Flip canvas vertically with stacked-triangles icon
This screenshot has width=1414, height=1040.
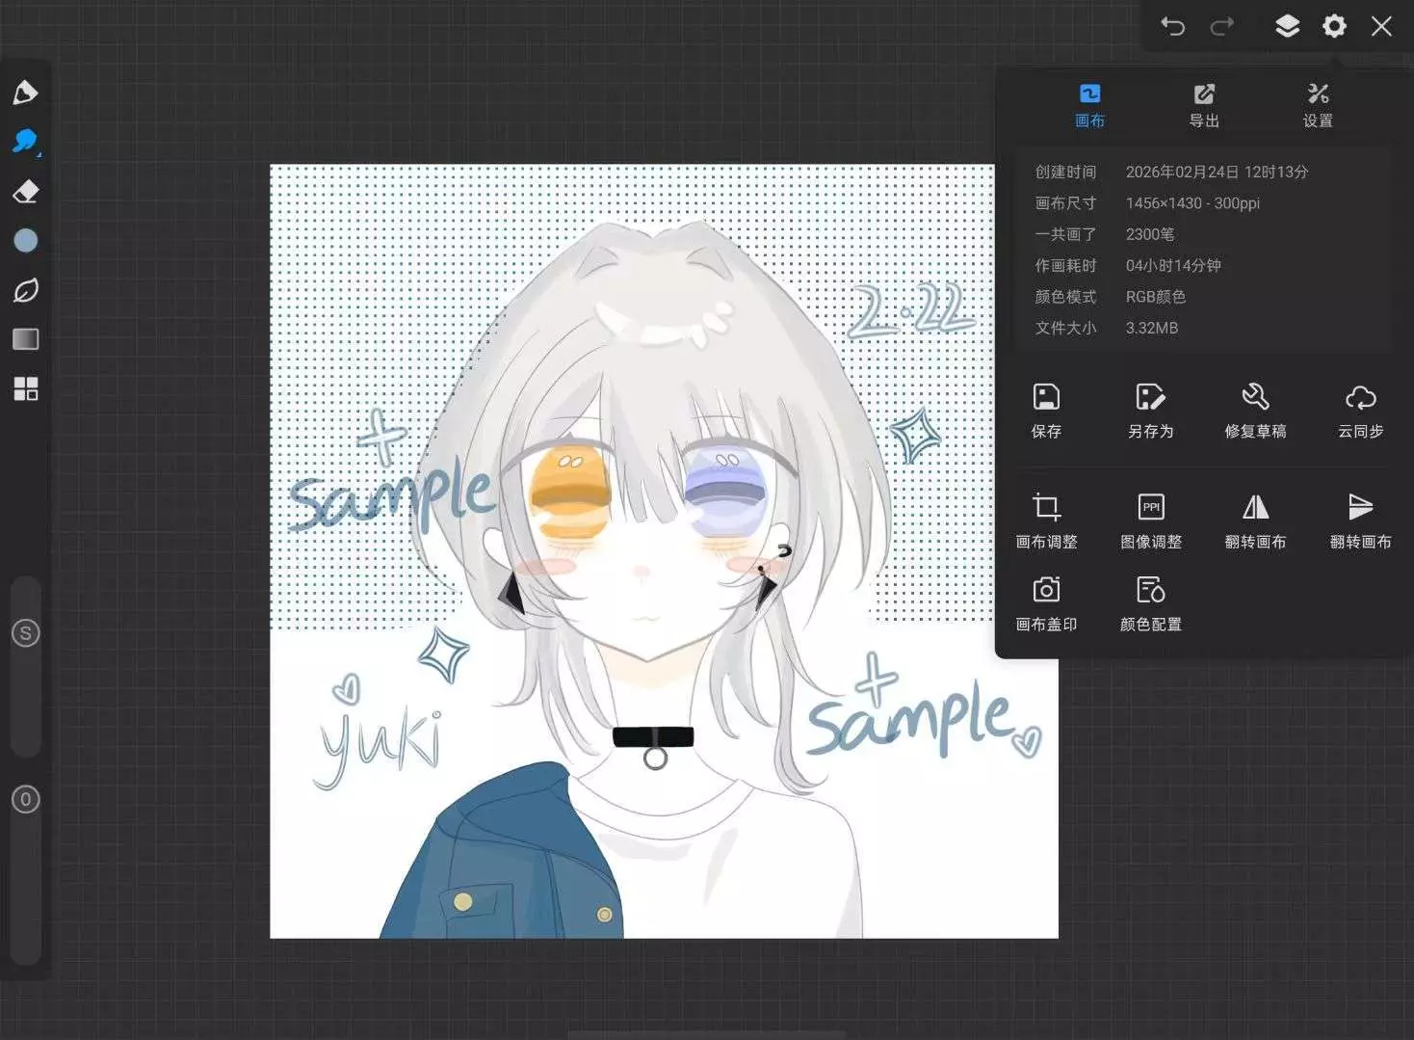1360,521
